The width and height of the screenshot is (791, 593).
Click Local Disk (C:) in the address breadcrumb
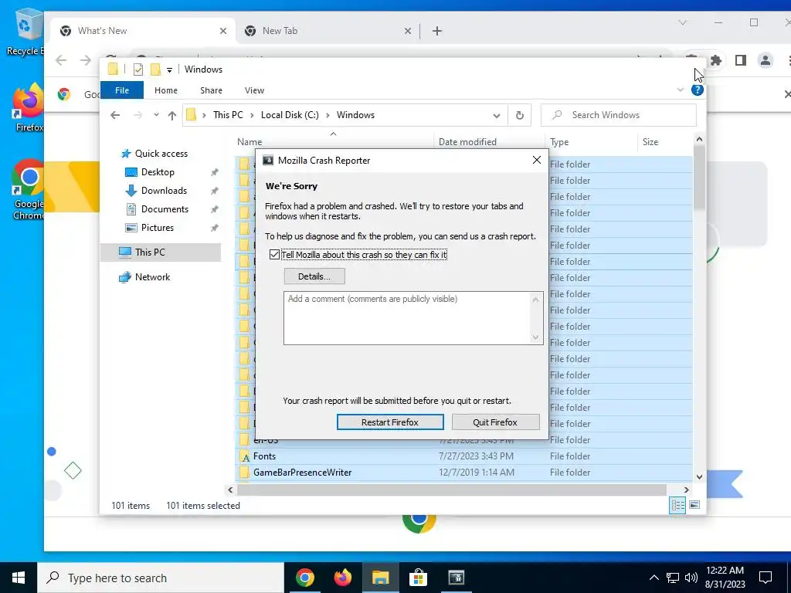click(x=290, y=115)
